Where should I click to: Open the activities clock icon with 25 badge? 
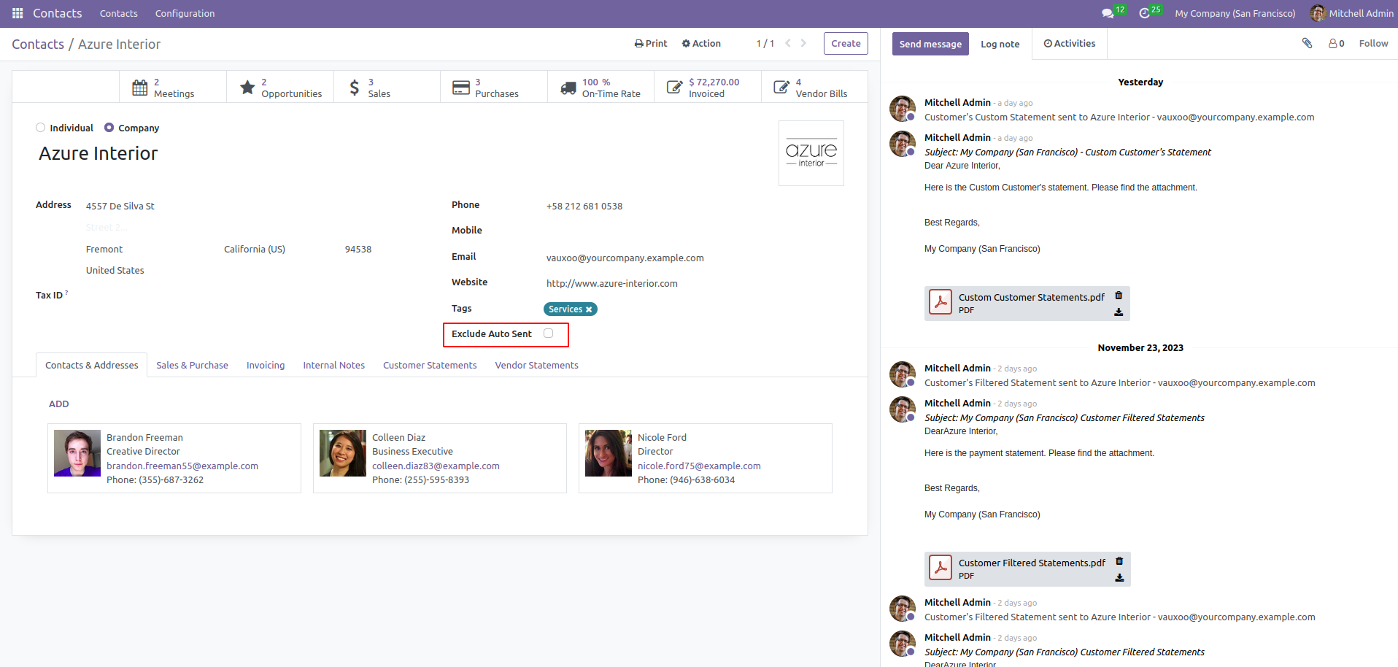click(x=1144, y=13)
